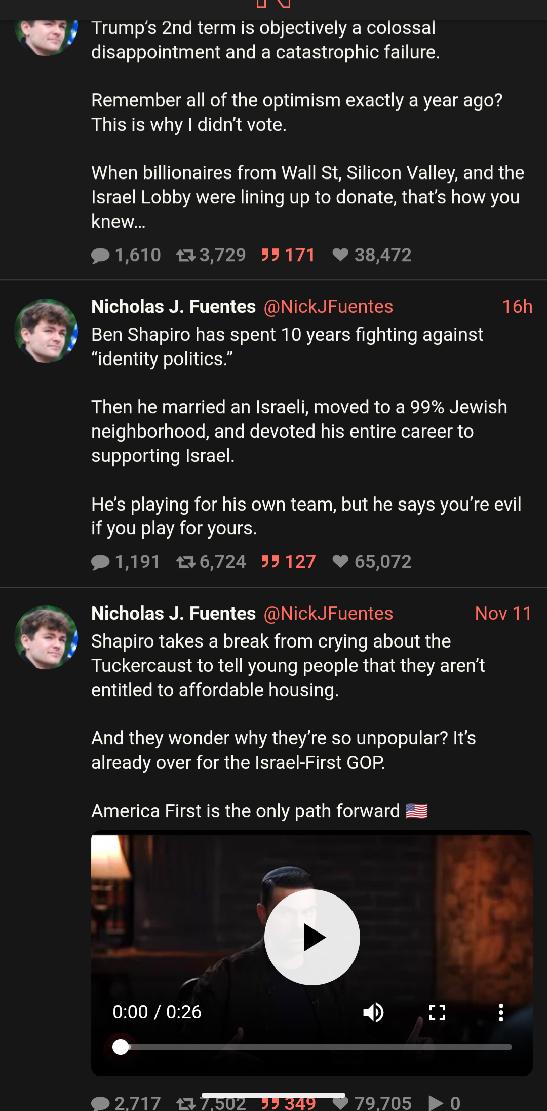The image size is (547, 1111).
Task: Open profile avatar on the 16h post
Action: click(46, 331)
